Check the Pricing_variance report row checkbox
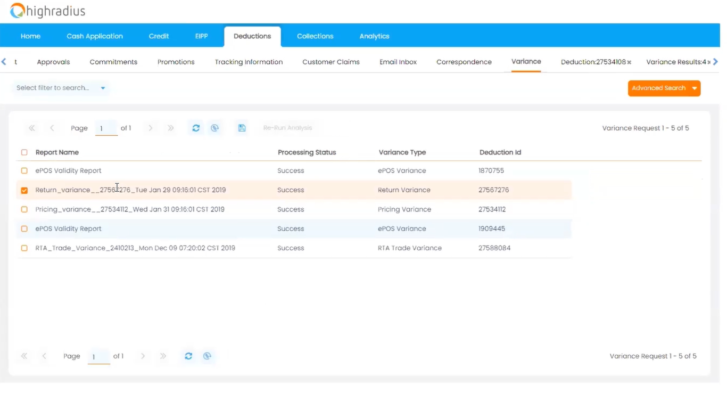The image size is (727, 409). coord(24,209)
